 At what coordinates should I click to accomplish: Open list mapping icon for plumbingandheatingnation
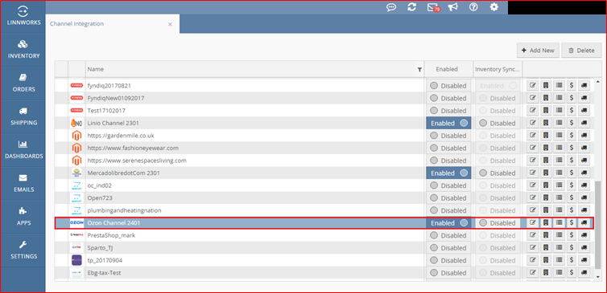click(x=559, y=210)
